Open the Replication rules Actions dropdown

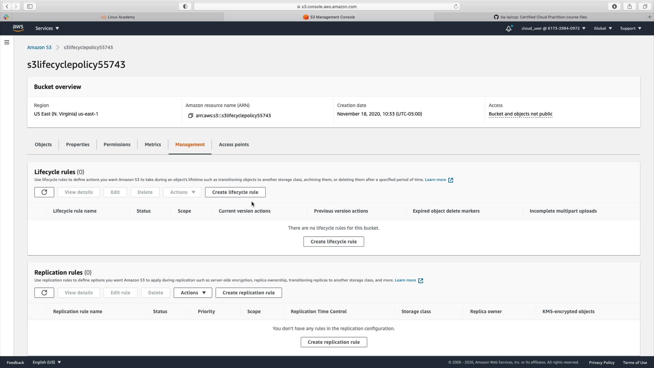coord(193,293)
